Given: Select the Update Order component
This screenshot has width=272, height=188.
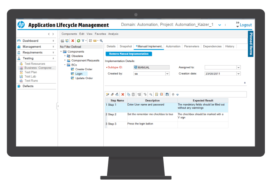Looking at the screenshot, I should tap(84, 78).
